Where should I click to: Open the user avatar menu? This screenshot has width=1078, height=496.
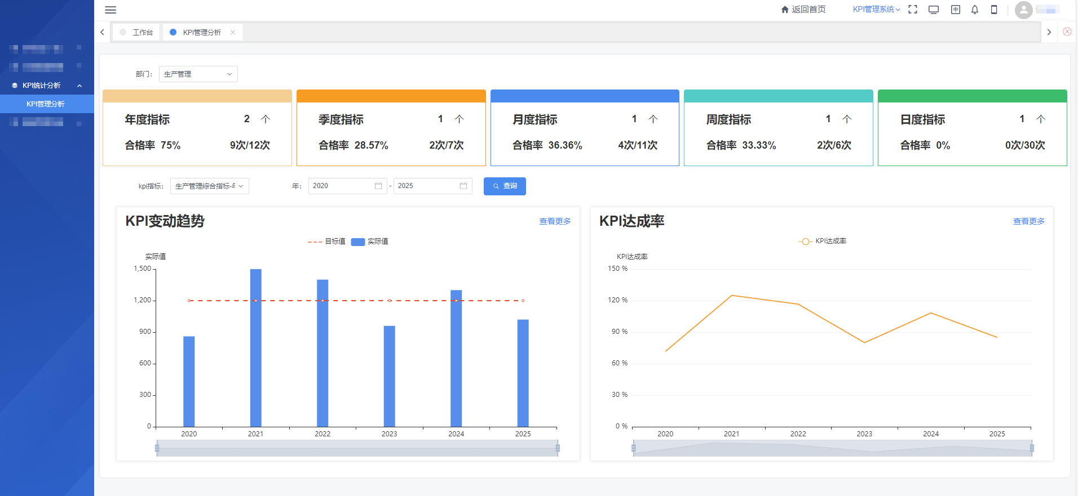(x=1023, y=10)
